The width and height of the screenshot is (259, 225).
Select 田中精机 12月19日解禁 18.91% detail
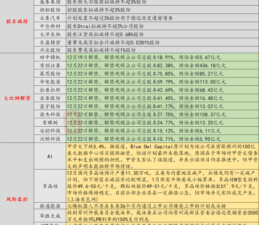pos(144,57)
